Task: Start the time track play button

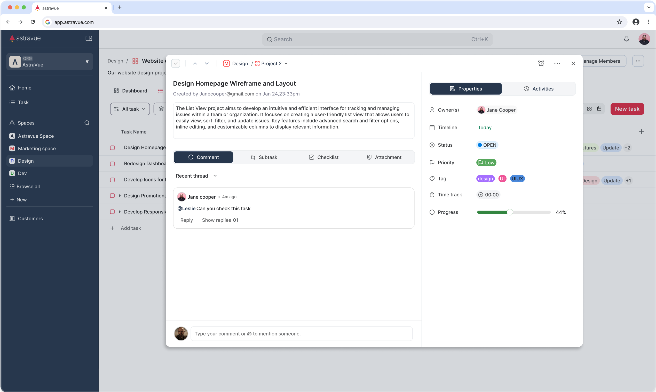Action: (x=481, y=195)
